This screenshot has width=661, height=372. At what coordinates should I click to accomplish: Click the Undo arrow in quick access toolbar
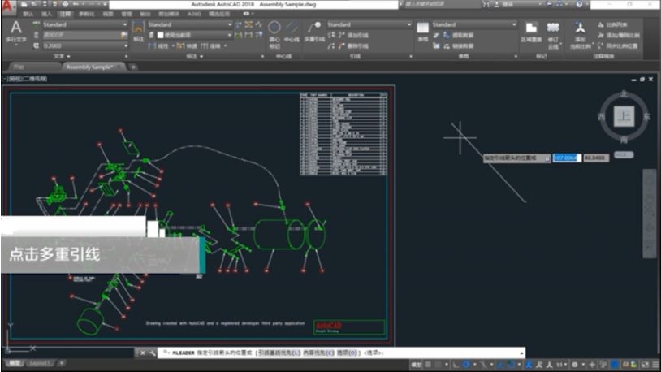(76, 4)
